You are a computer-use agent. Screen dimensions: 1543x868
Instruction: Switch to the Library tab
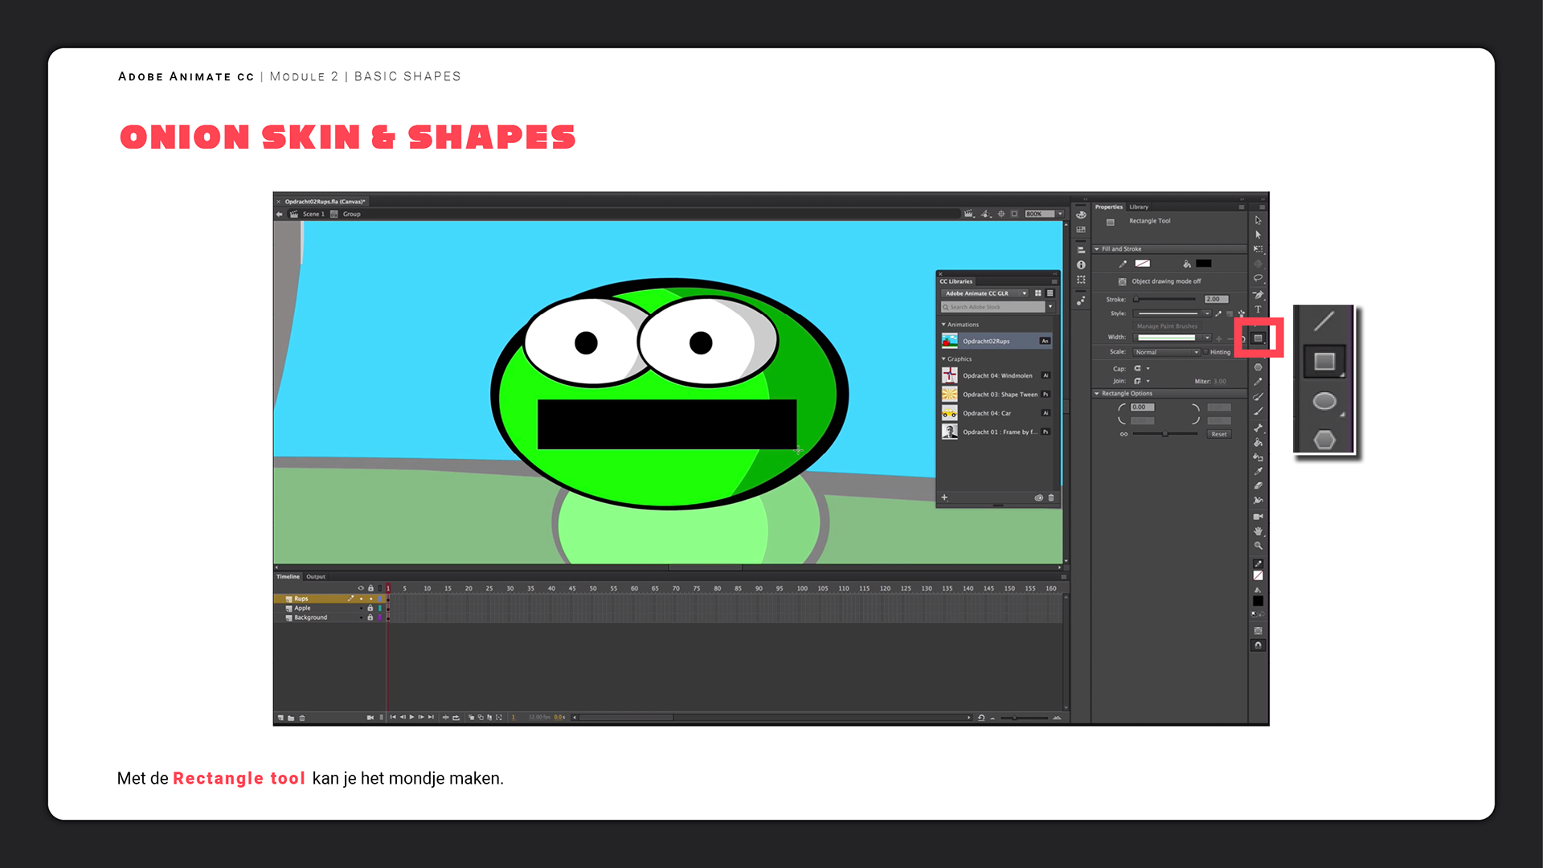click(1139, 207)
